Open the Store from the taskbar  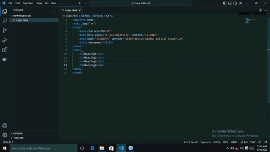111,148
